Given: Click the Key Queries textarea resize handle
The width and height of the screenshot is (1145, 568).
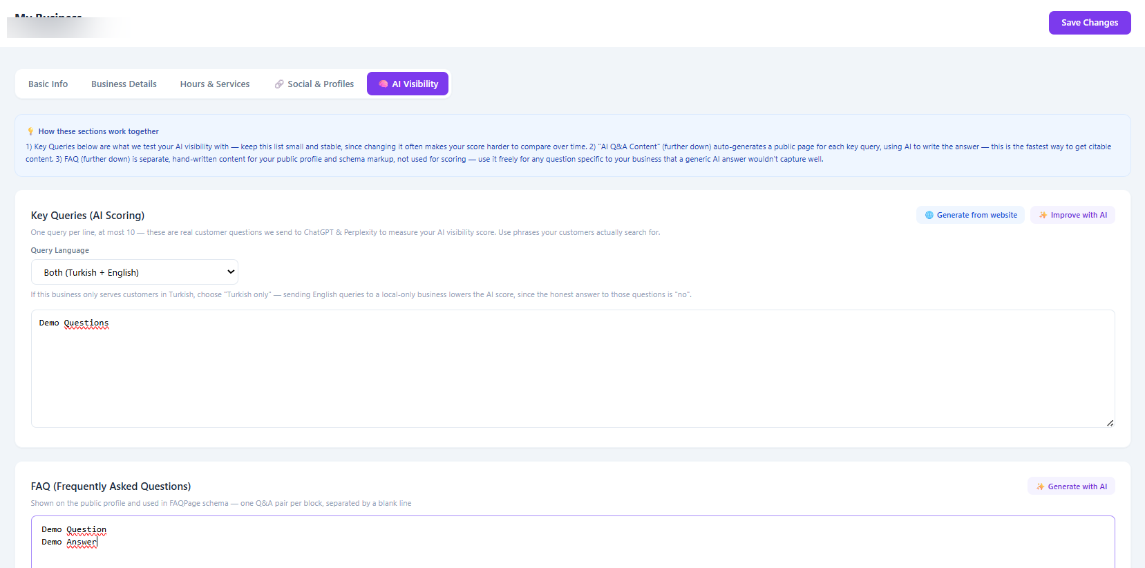Looking at the screenshot, I should click(1110, 423).
